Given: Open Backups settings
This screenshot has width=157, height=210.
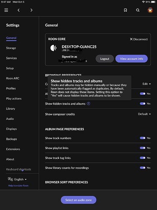Looking at the screenshot, I should [x=11, y=139].
